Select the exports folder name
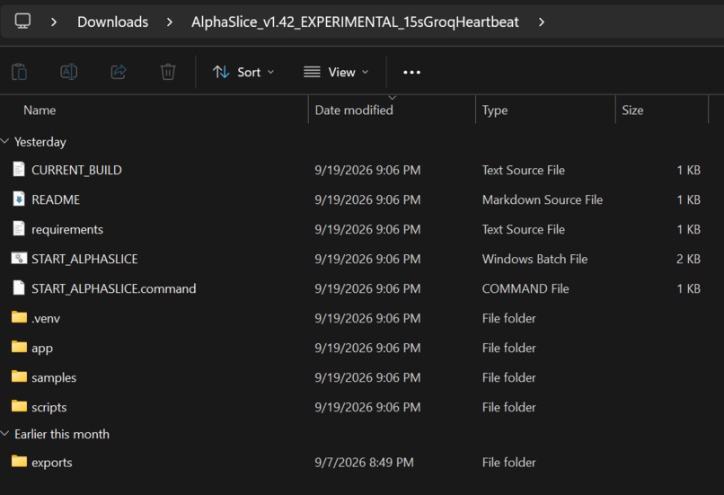The image size is (724, 495). pyautogui.click(x=52, y=463)
